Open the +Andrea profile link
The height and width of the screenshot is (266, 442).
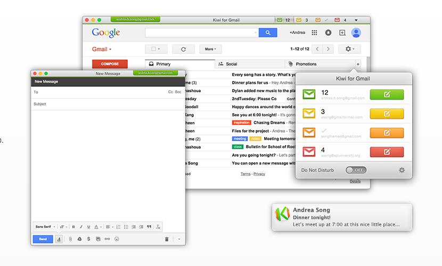click(297, 33)
